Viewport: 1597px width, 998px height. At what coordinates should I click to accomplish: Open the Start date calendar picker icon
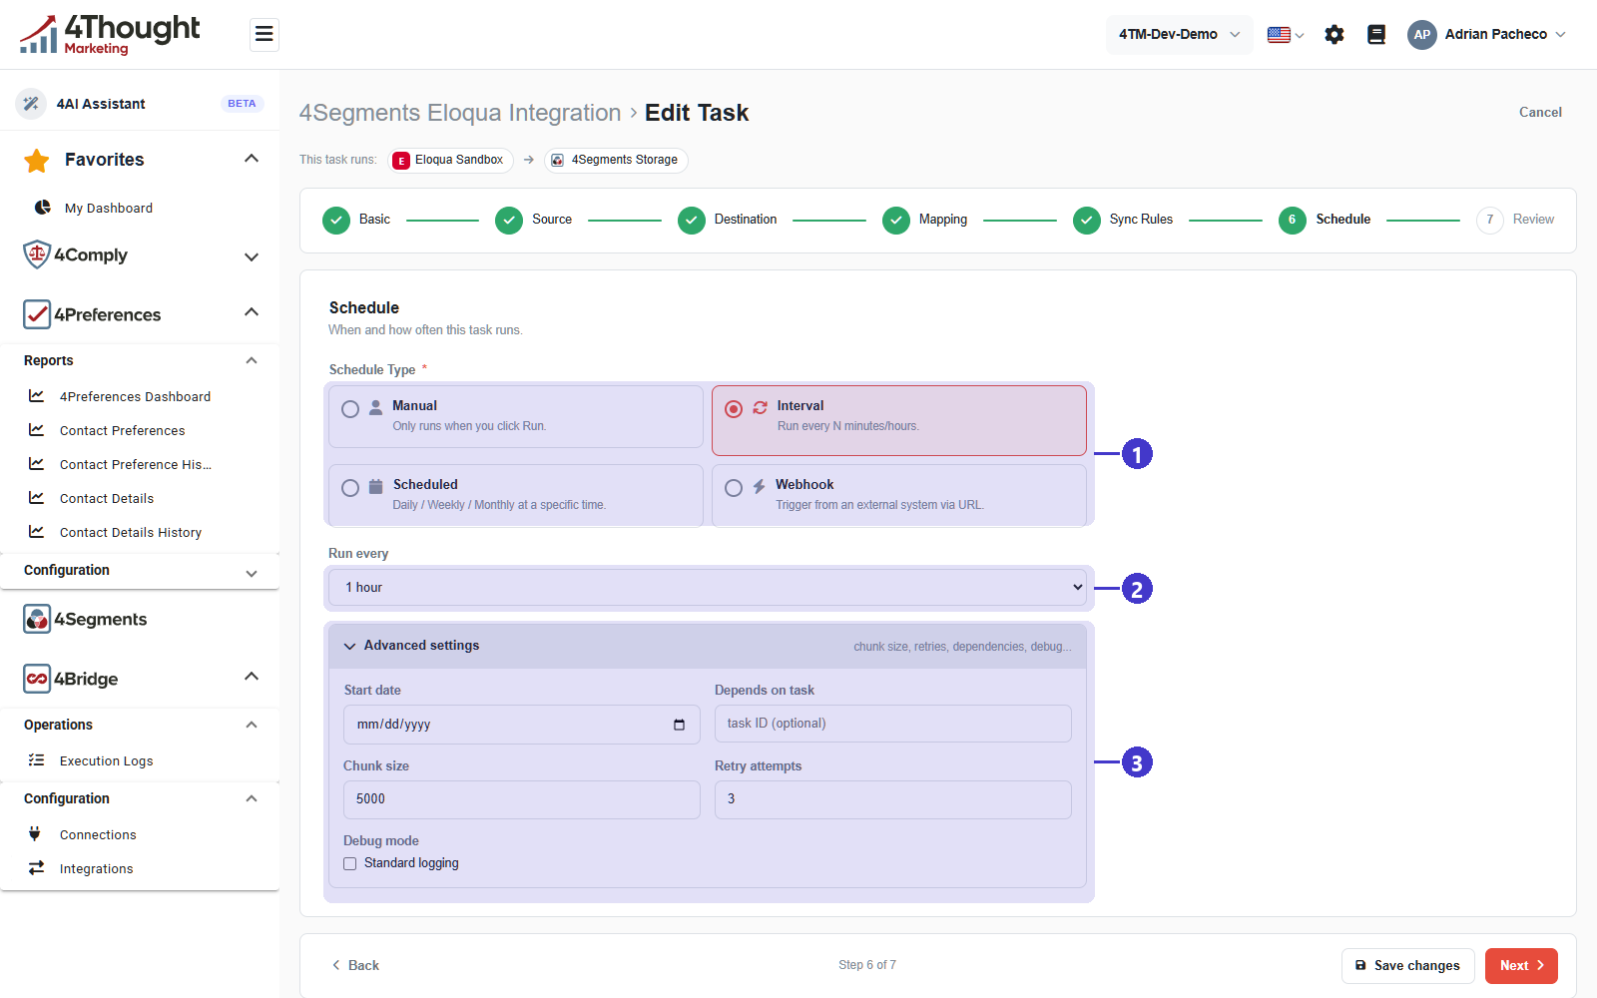[680, 725]
